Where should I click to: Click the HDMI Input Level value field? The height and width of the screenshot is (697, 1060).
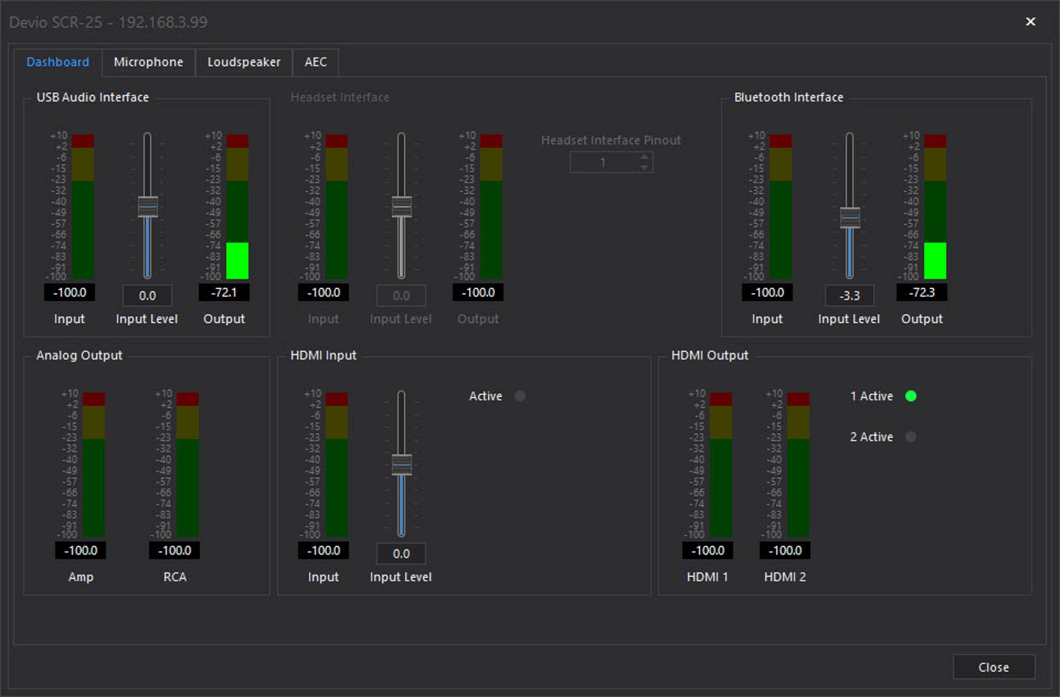tap(401, 554)
